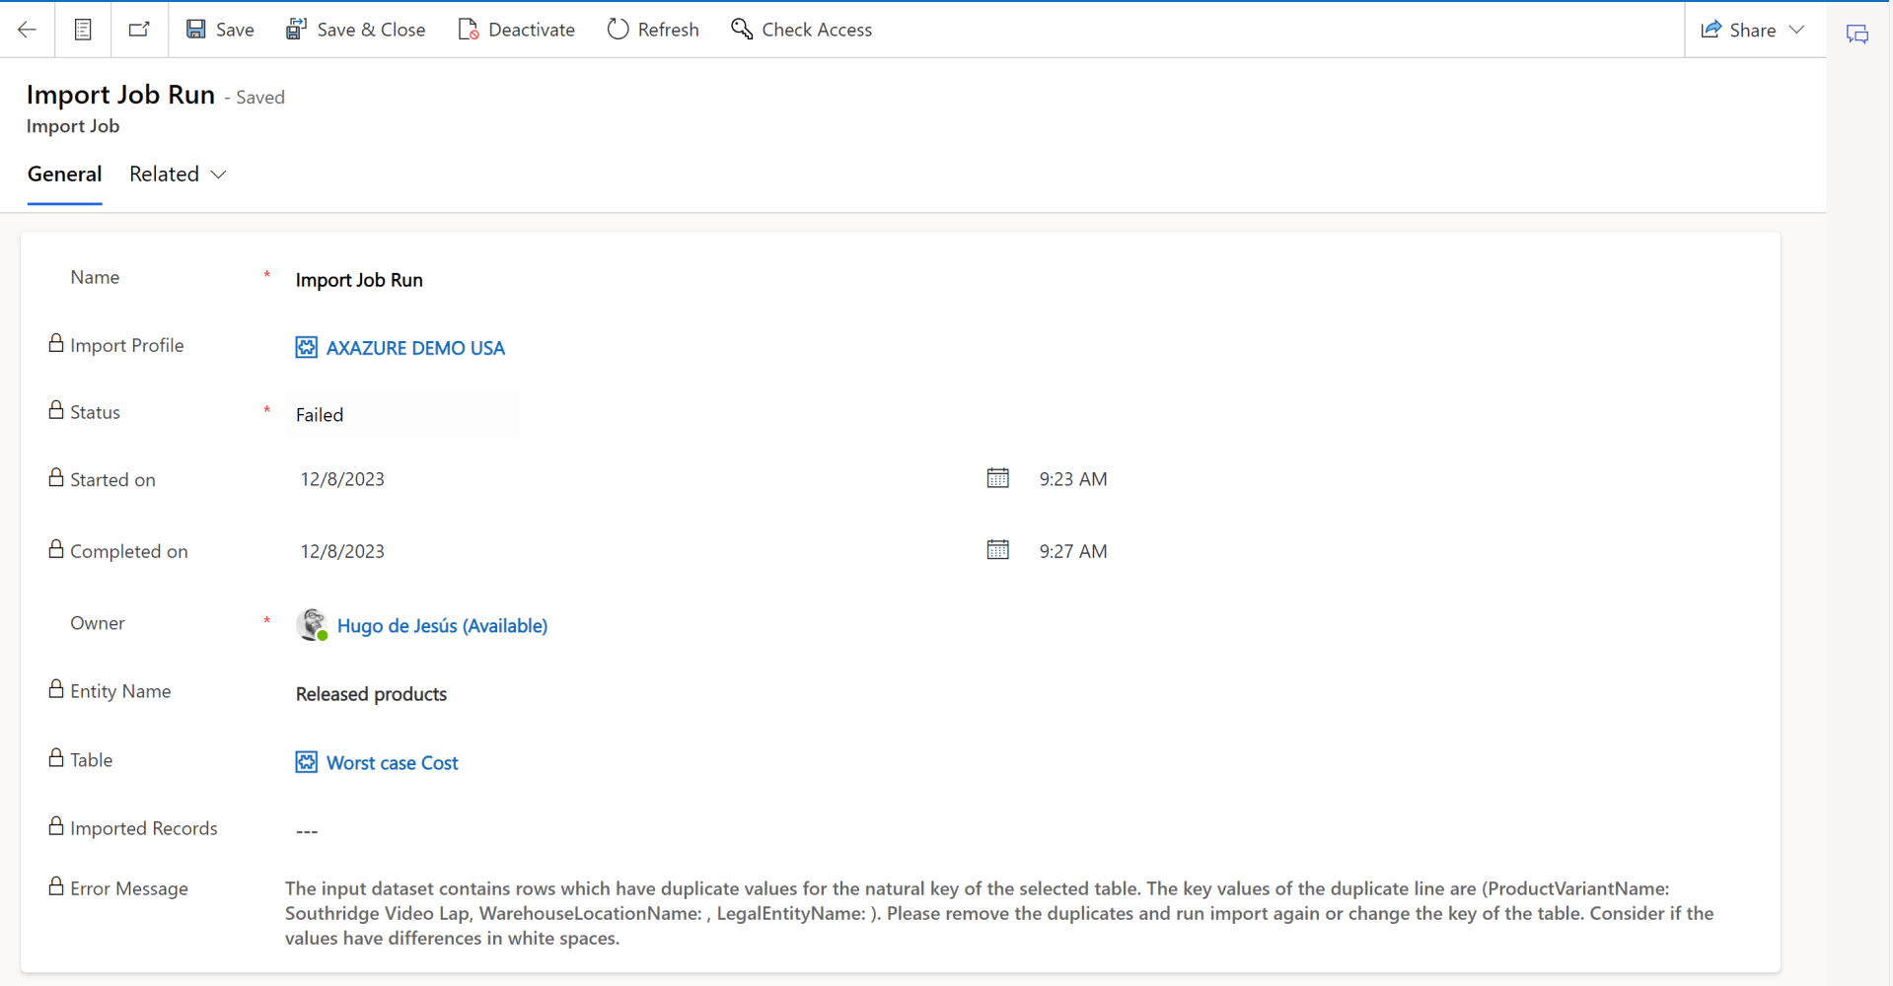Image resolution: width=1893 pixels, height=986 pixels.
Task: Open record in new window icon
Action: [139, 30]
